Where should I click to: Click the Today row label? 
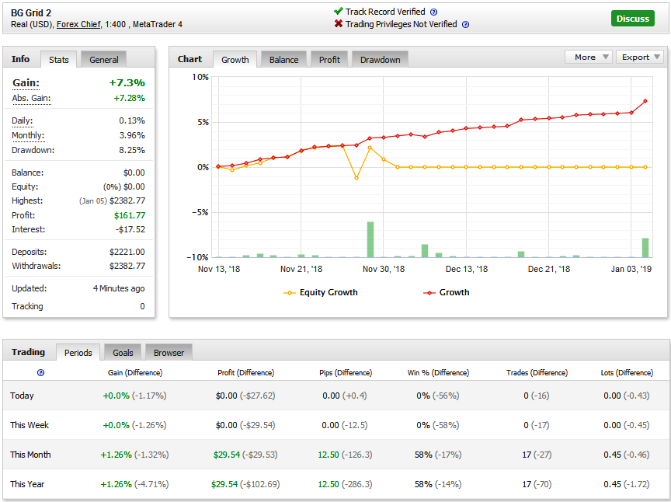tap(22, 396)
